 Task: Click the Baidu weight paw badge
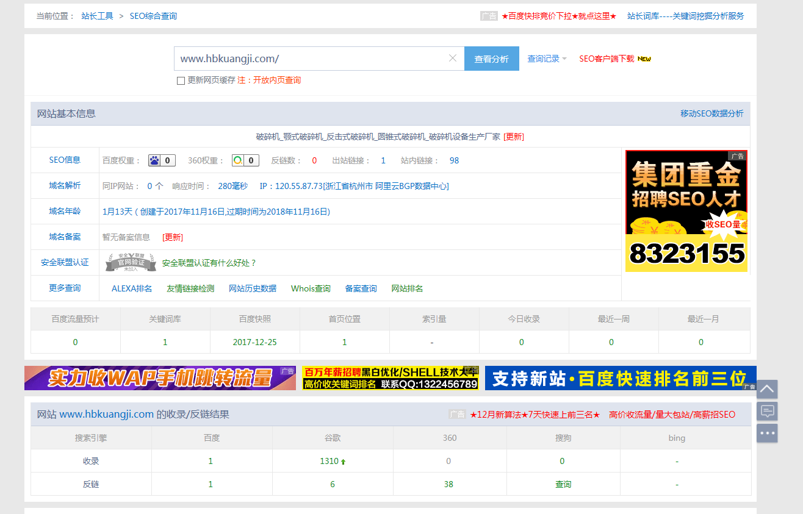point(162,160)
